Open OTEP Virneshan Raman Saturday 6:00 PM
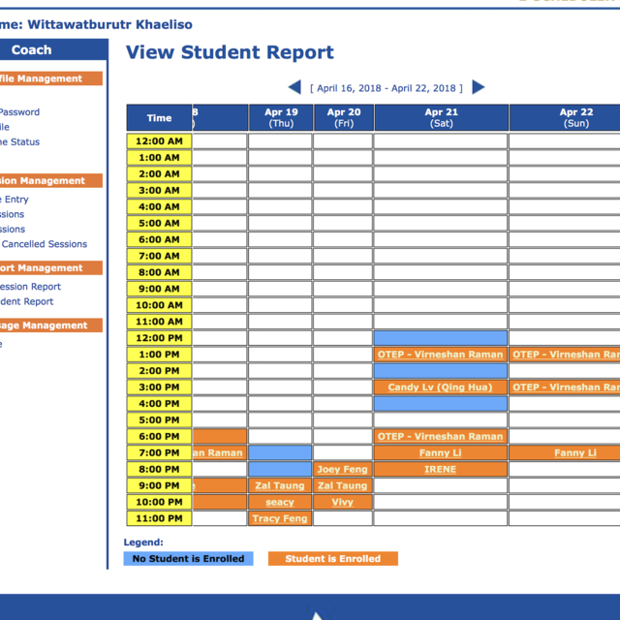The image size is (620, 620). click(x=440, y=437)
